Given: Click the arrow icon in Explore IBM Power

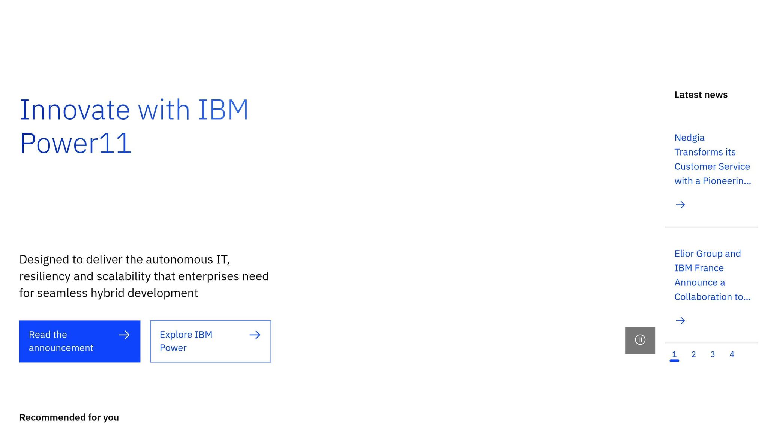Looking at the screenshot, I should (x=255, y=335).
